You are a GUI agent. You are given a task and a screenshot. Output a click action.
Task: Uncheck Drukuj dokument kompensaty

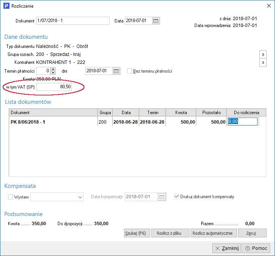tap(176, 197)
